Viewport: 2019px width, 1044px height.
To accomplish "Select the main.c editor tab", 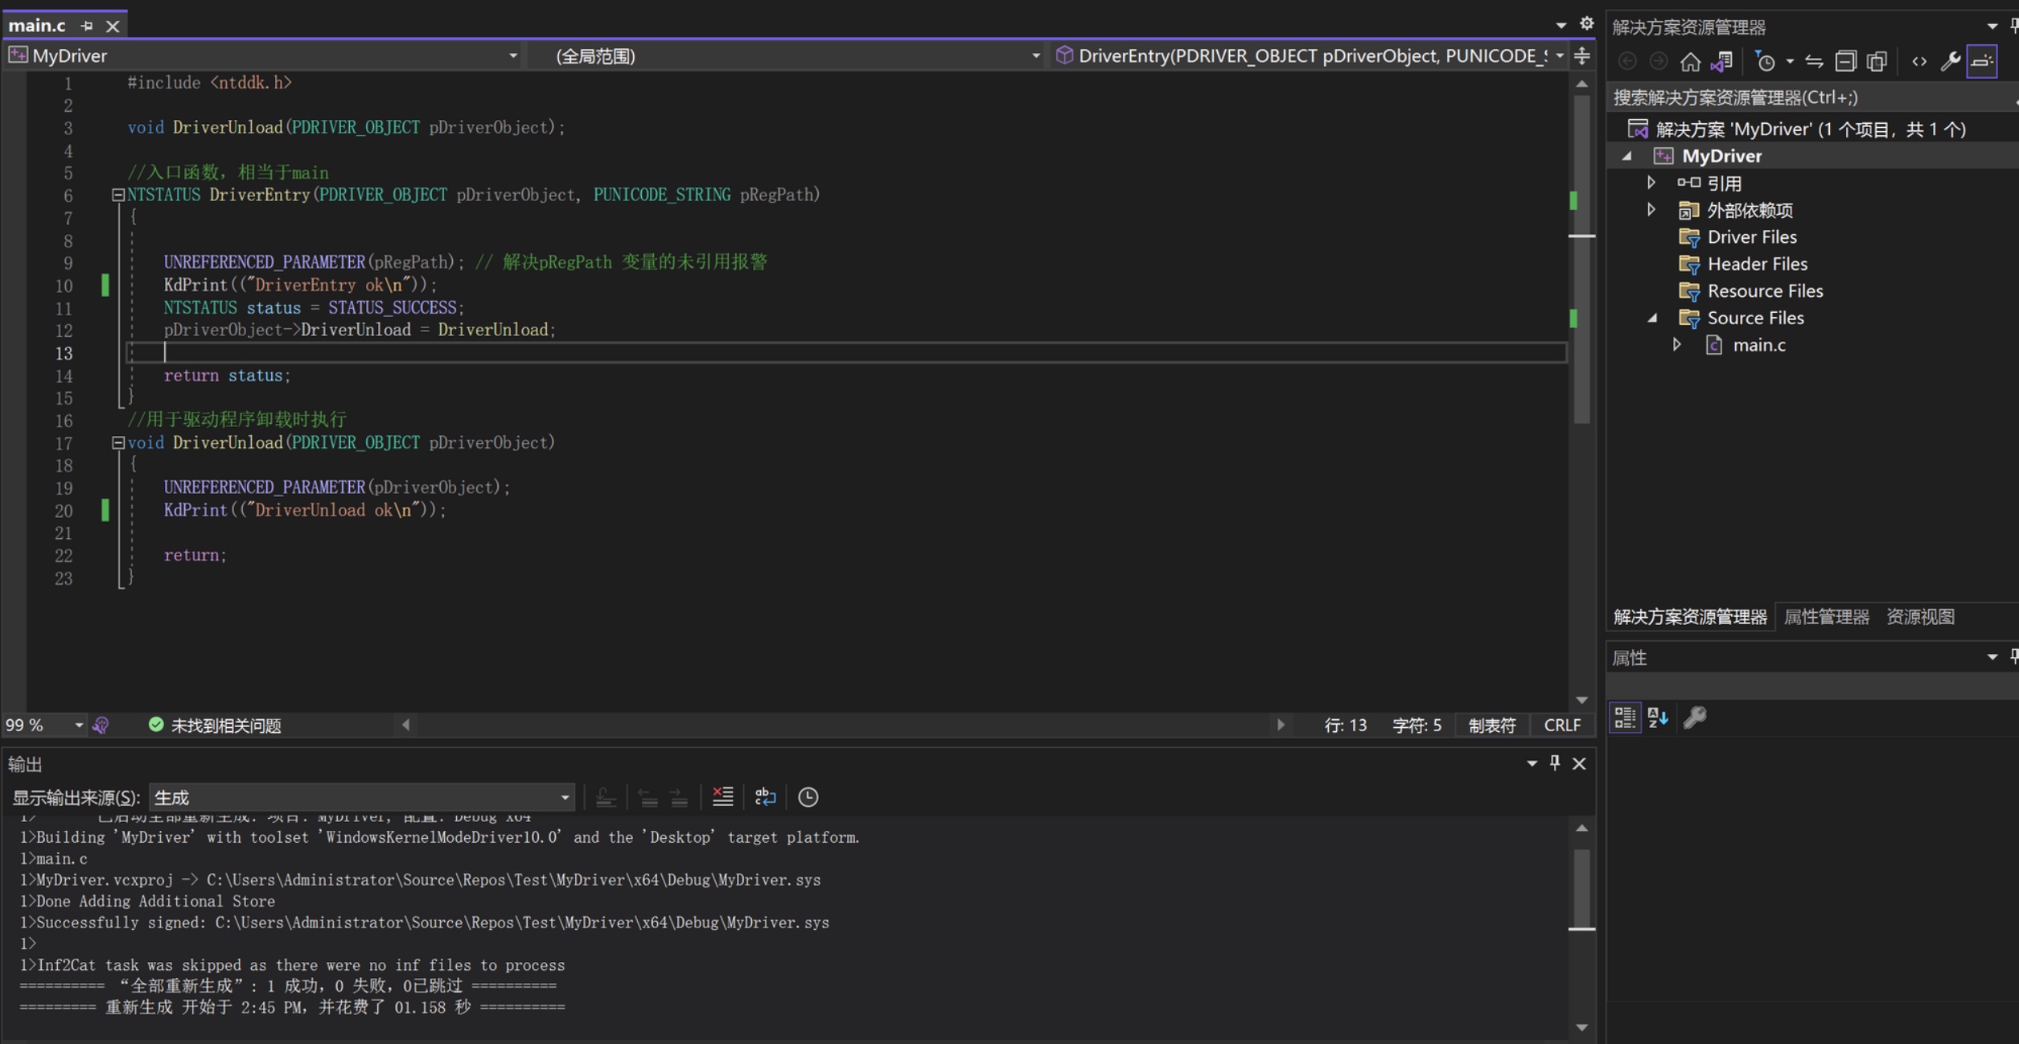I will 37,26.
